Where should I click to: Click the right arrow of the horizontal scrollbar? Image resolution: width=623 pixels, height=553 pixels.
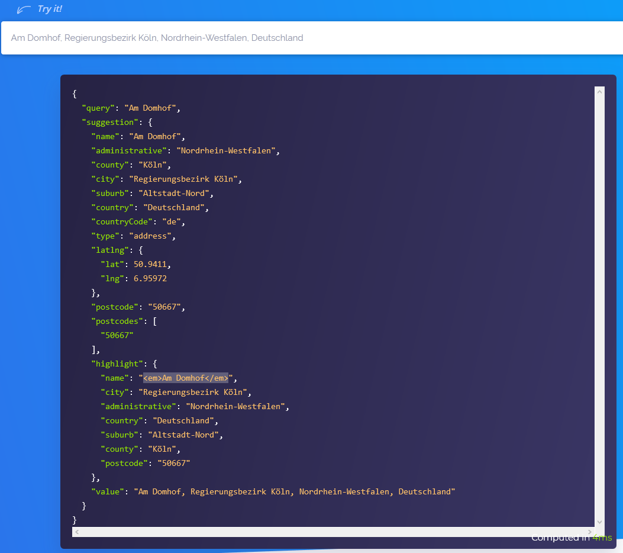pyautogui.click(x=589, y=532)
